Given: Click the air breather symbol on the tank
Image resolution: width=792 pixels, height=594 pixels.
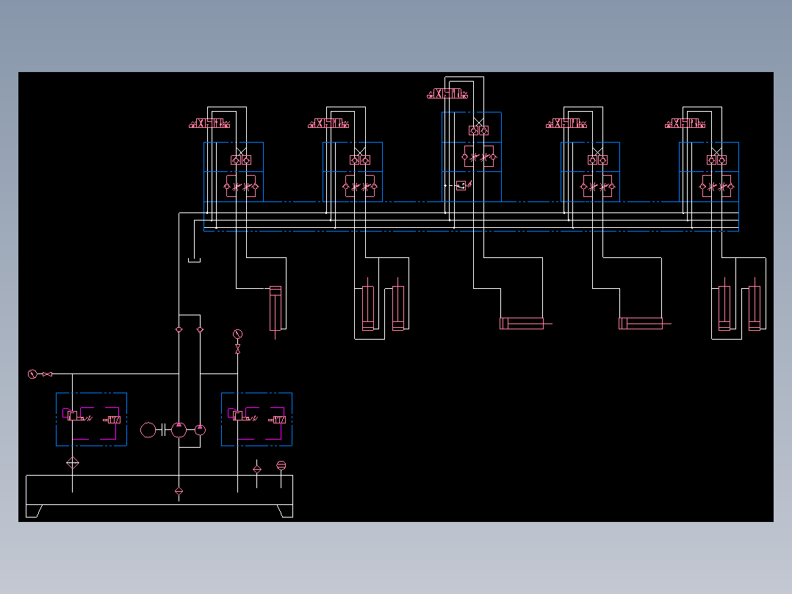Looking at the screenshot, I should [281, 465].
